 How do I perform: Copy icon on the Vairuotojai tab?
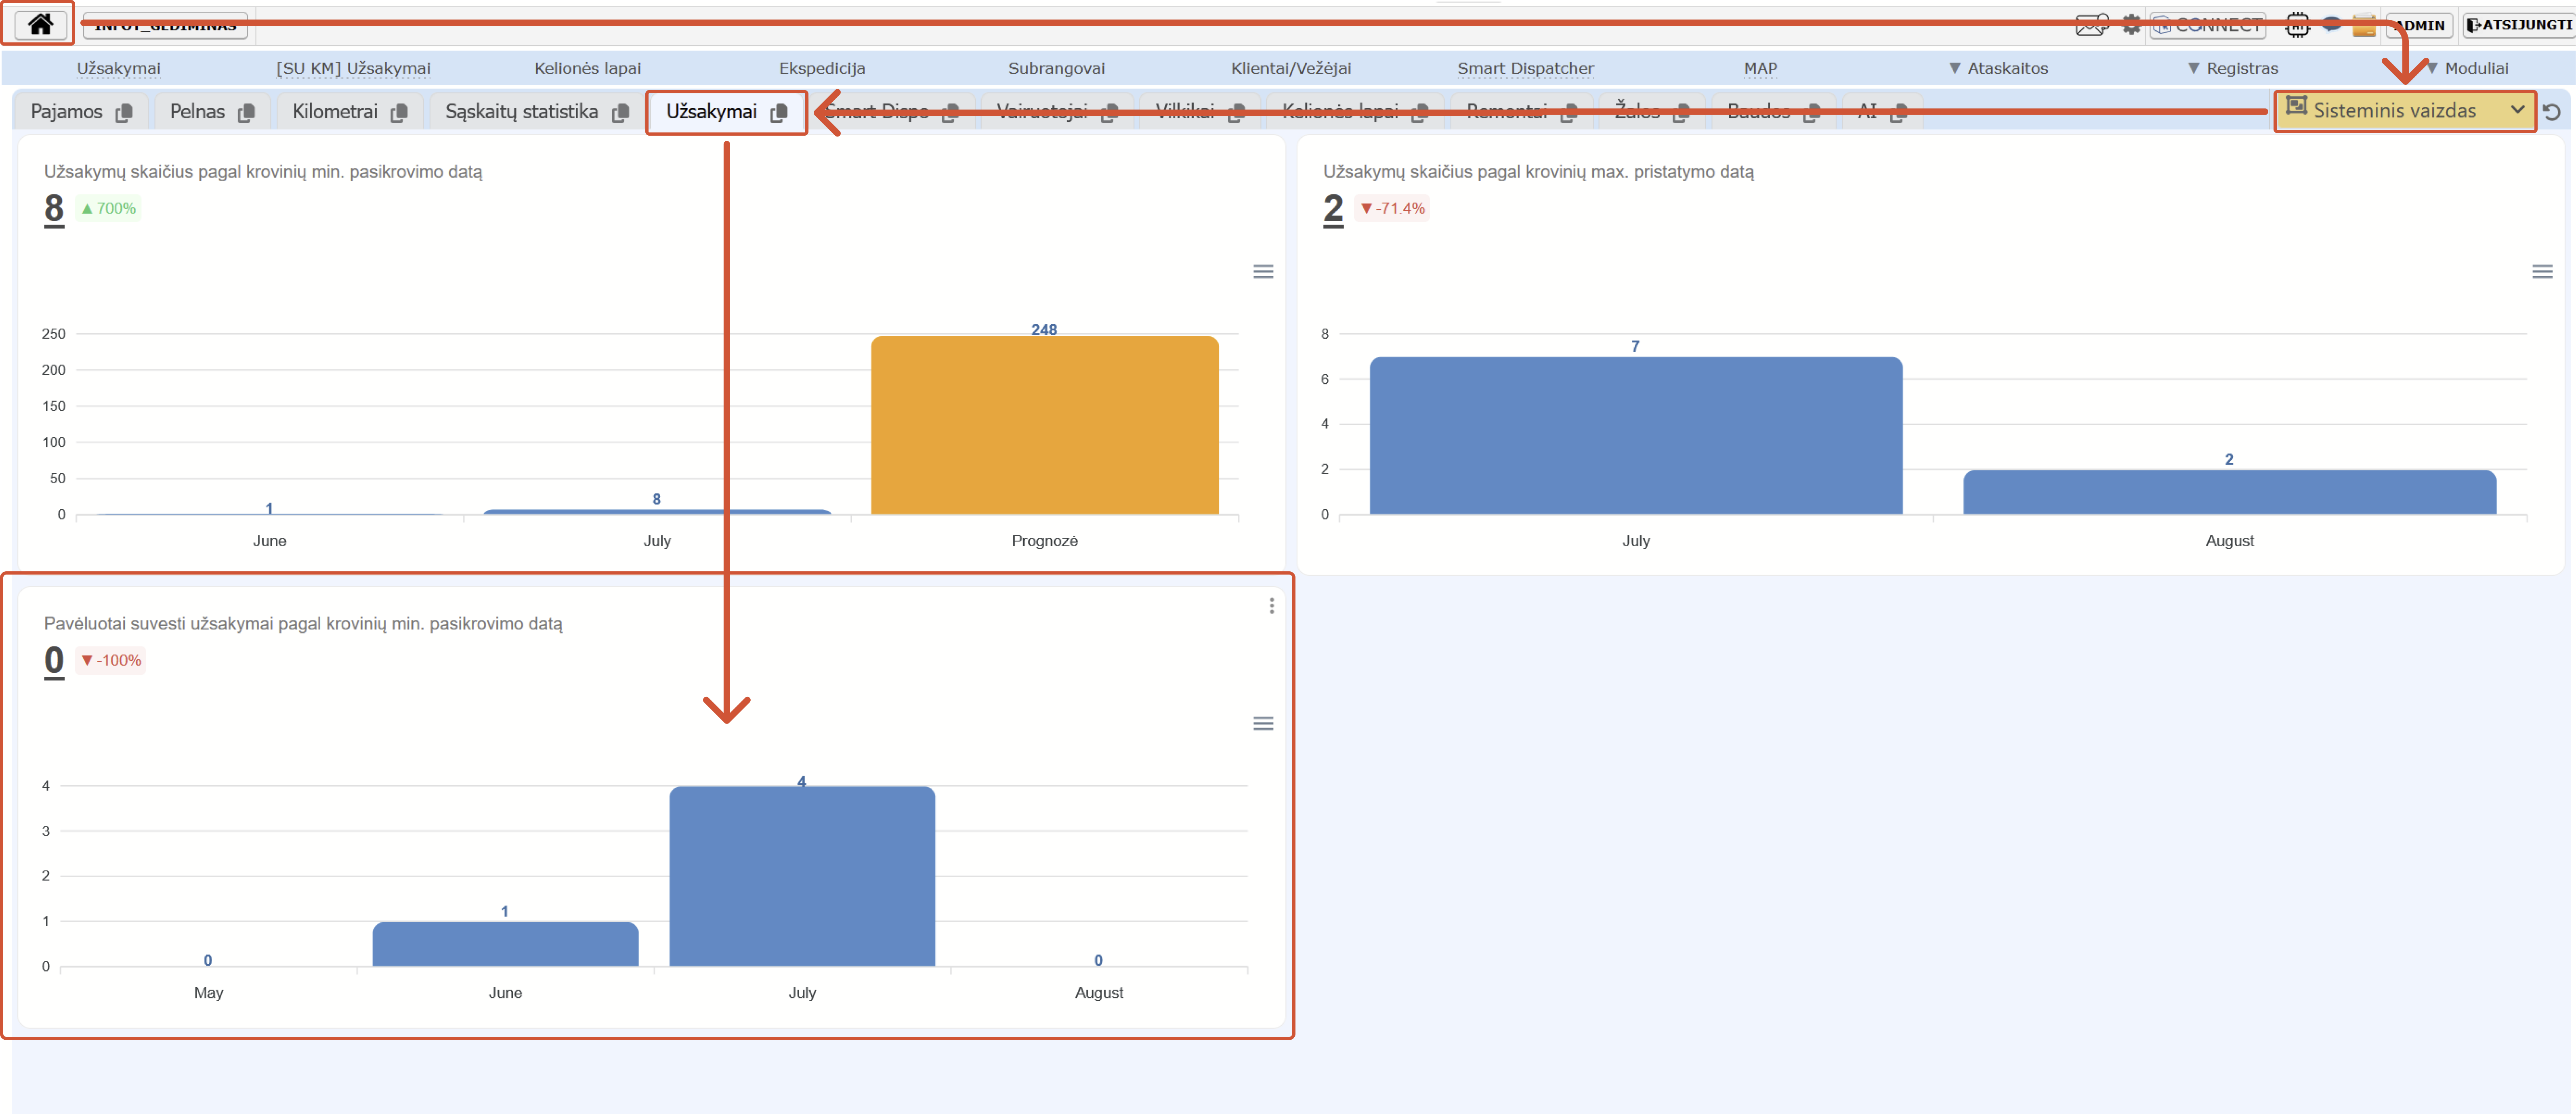coord(1109,113)
